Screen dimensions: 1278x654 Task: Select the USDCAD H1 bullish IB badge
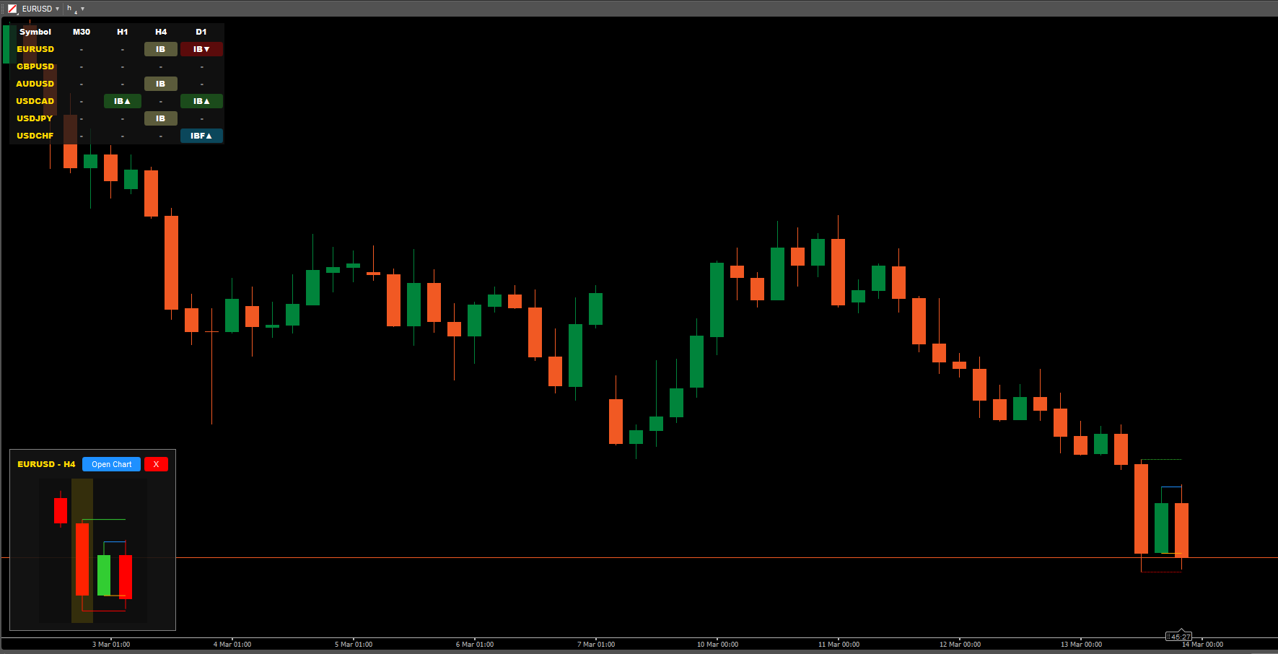[x=122, y=101]
